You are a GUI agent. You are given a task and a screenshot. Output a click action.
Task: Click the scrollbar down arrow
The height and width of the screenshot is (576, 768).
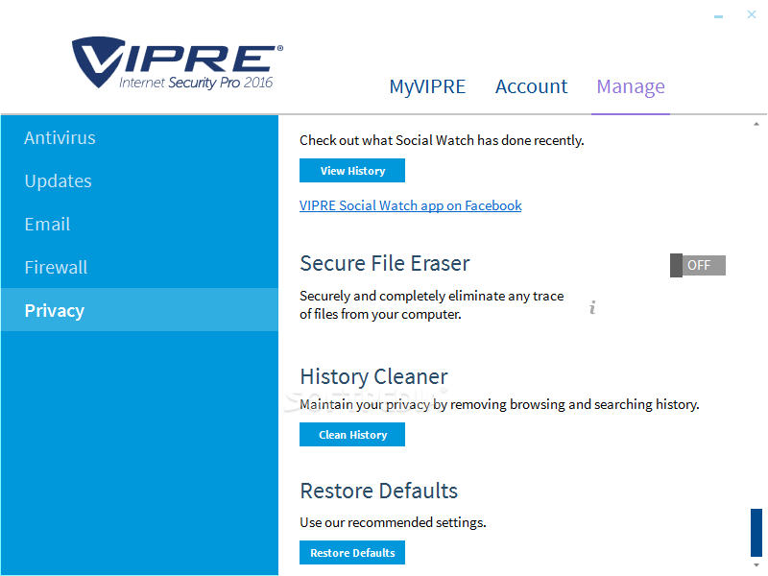(756, 565)
